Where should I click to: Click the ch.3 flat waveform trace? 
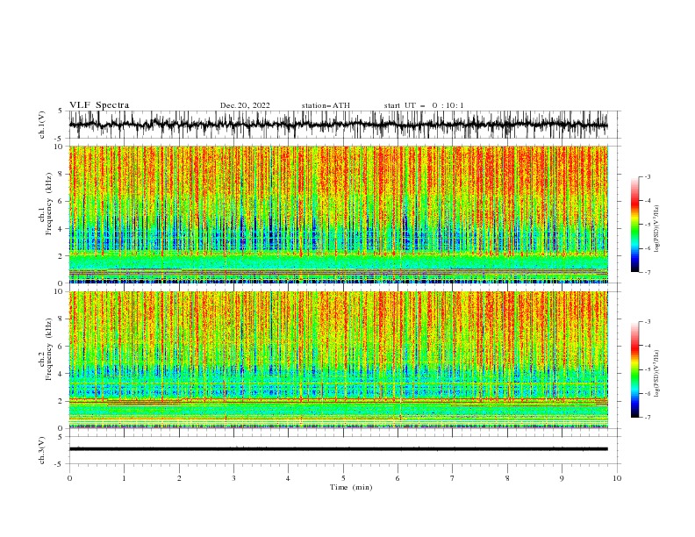[339, 449]
